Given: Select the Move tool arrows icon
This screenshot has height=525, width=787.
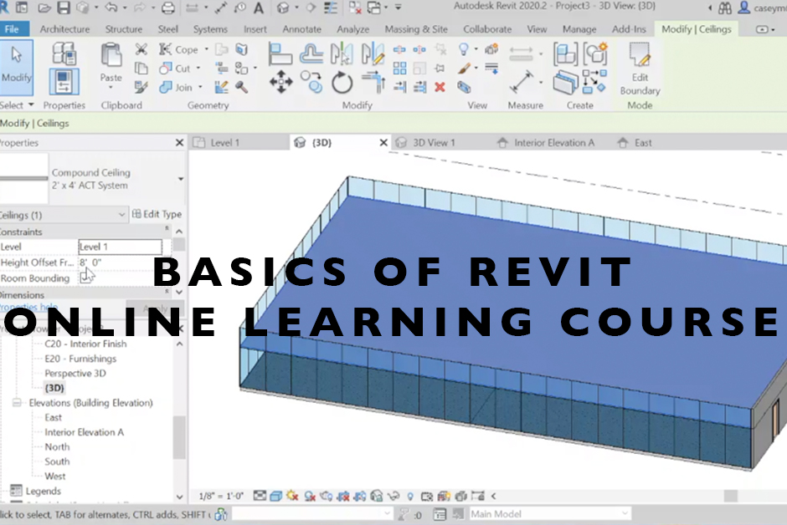Looking at the screenshot, I should [281, 82].
